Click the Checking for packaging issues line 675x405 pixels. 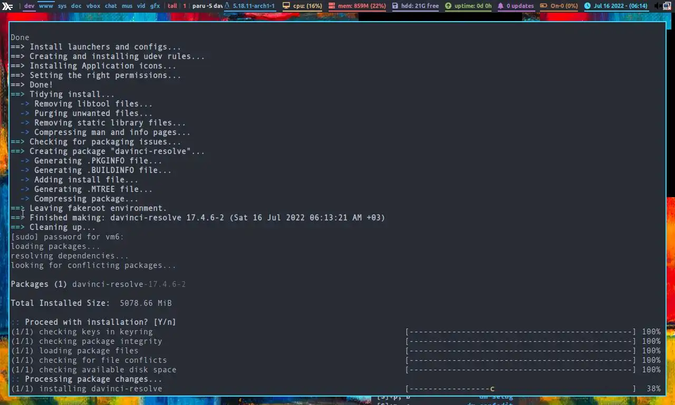[96, 142]
